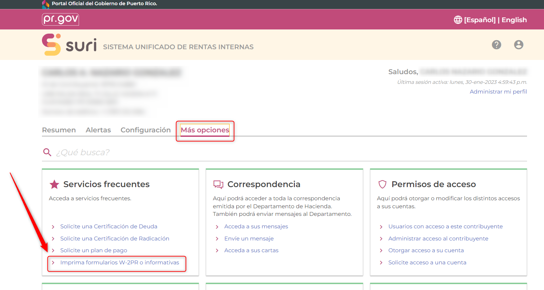Screen dimensions: 544x290
Task: Open Solicite una Certificación de Deuda
Action: click(x=108, y=227)
